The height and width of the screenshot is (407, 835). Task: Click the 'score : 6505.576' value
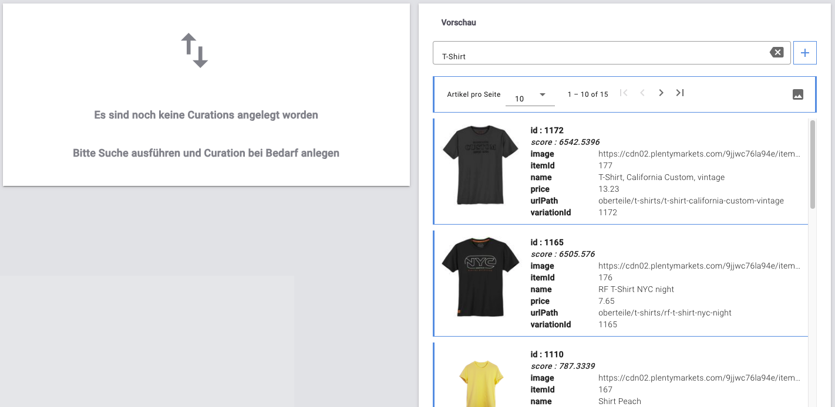(563, 254)
